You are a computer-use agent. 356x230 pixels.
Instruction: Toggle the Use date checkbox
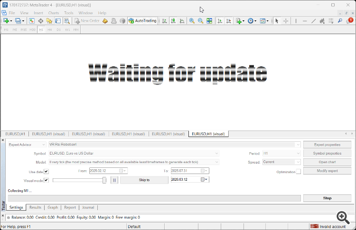pyautogui.click(x=47, y=172)
